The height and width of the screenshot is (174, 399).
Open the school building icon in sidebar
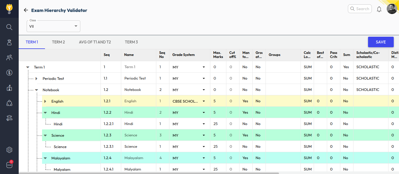(x=9, y=88)
